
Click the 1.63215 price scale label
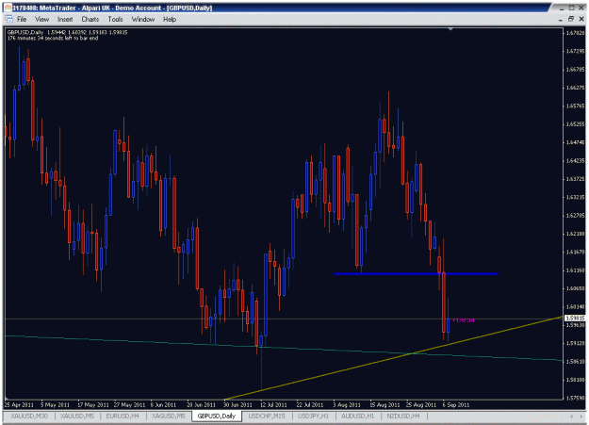click(576, 197)
